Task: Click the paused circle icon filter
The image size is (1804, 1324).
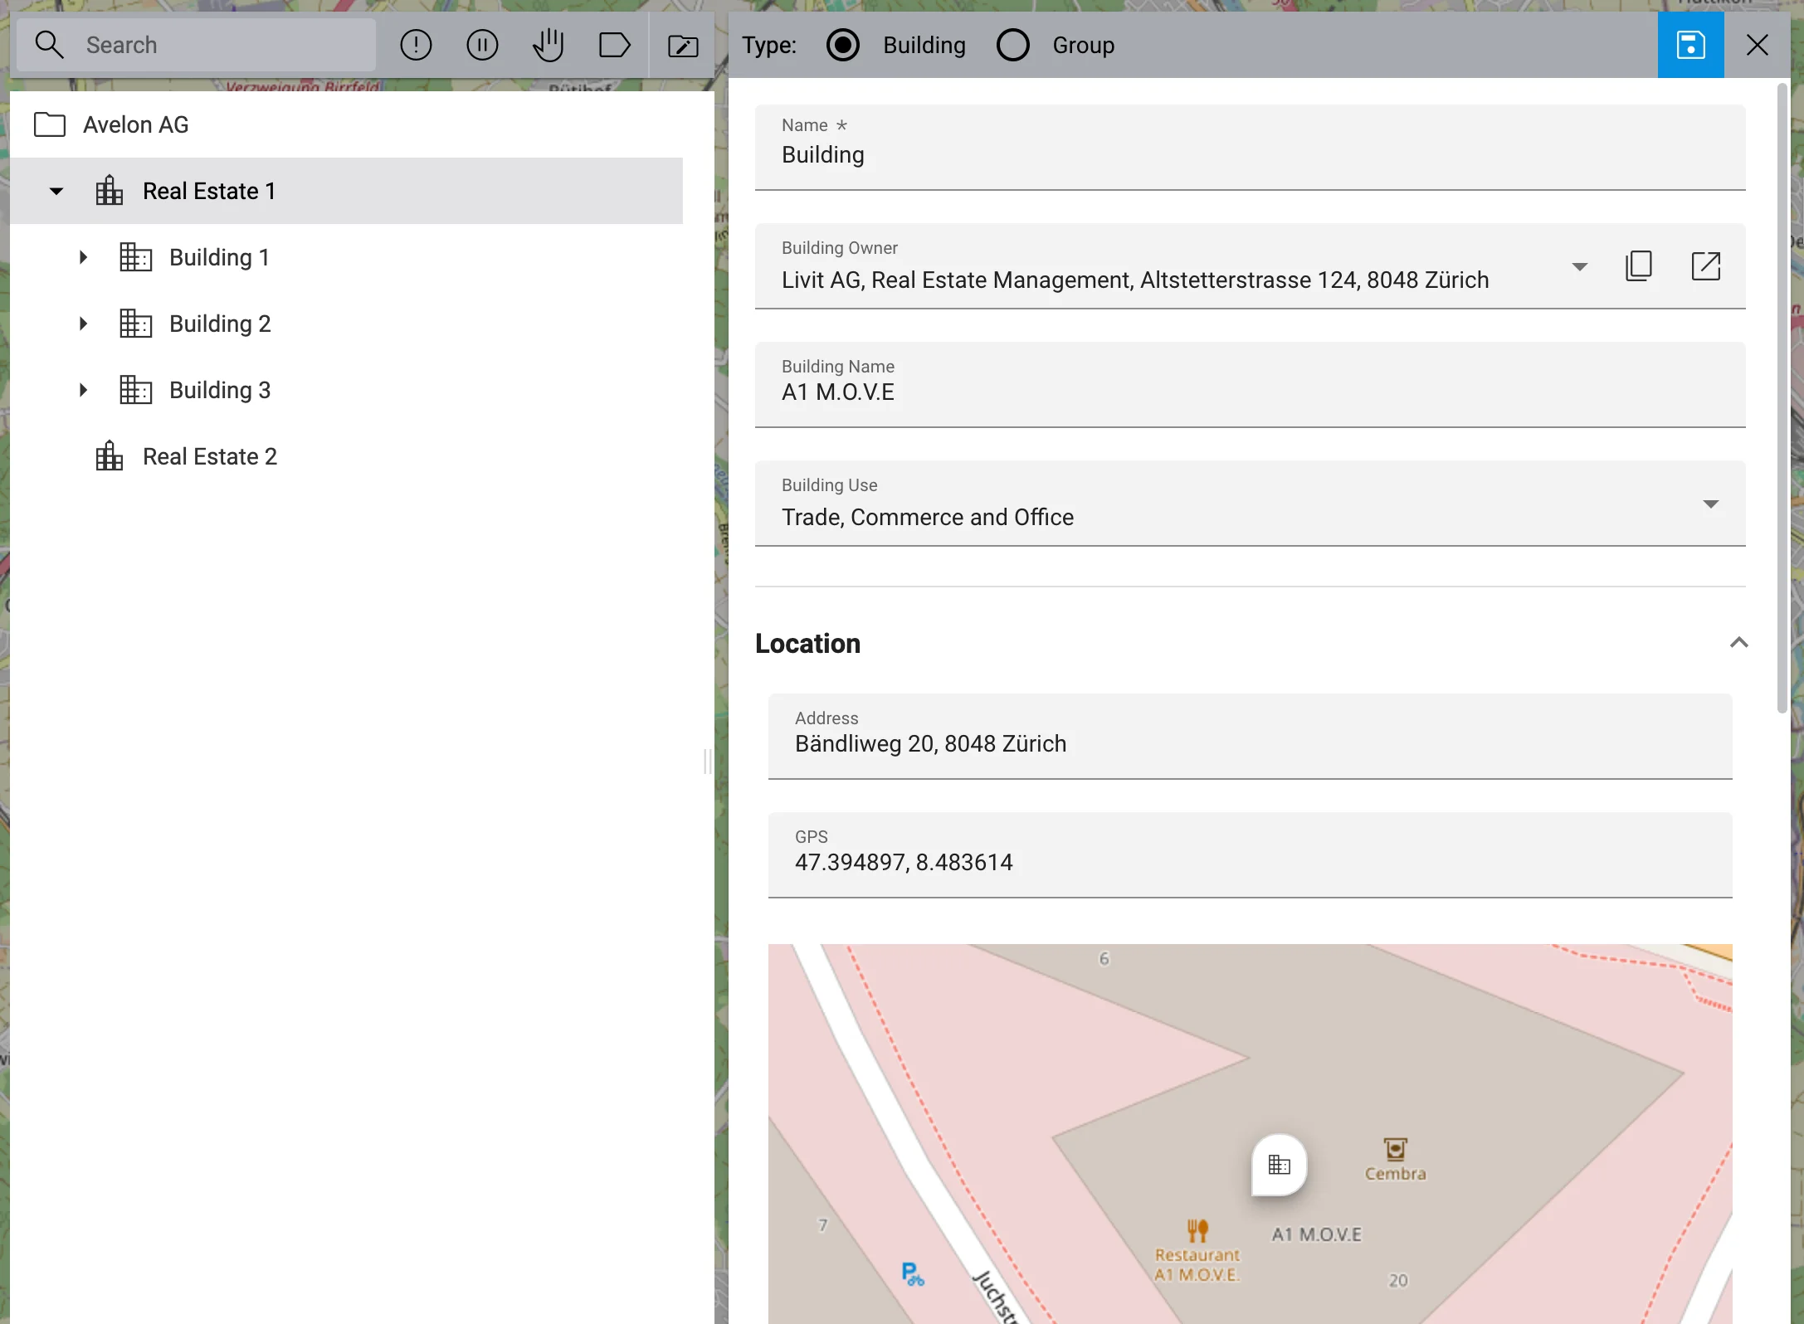Action: (x=482, y=45)
